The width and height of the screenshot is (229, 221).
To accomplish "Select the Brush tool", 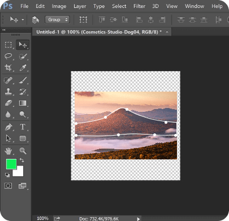I will tap(23, 80).
